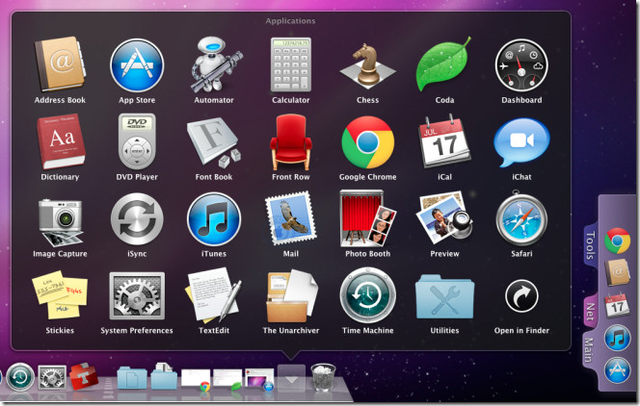Open The Unarchiver
Image resolution: width=640 pixels, height=406 pixels.
click(x=291, y=296)
